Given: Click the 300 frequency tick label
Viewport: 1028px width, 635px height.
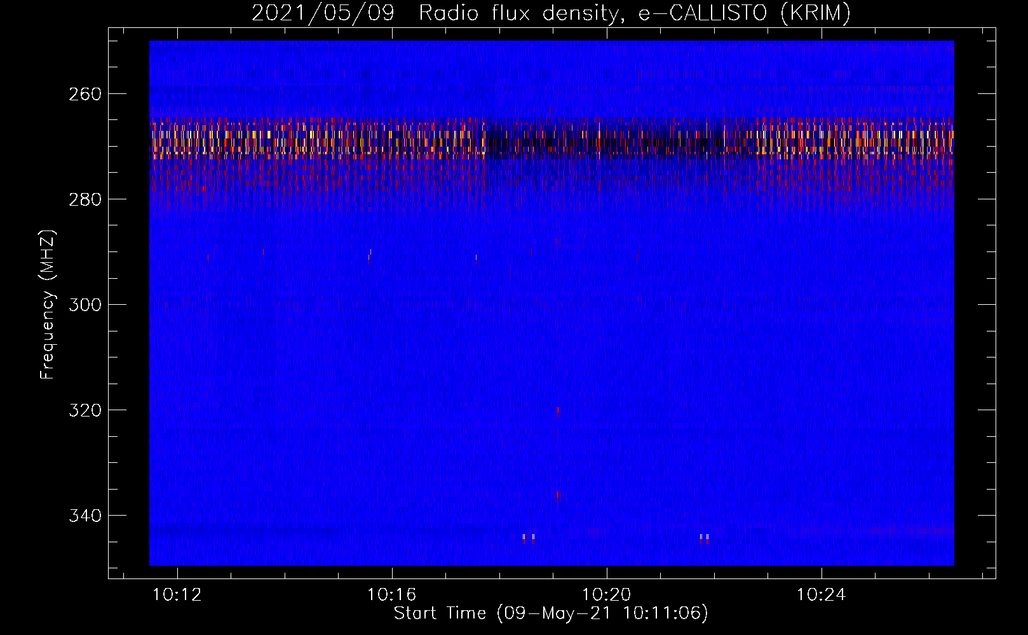Looking at the screenshot, I should pyautogui.click(x=85, y=305).
